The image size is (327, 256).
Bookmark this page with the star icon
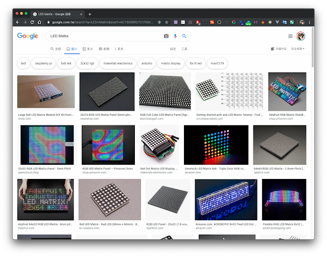[x=167, y=22]
